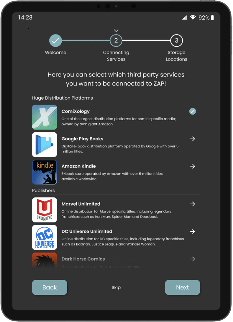Open Amazon Kindle connection arrow
This screenshot has height=322, width=233.
(192, 166)
